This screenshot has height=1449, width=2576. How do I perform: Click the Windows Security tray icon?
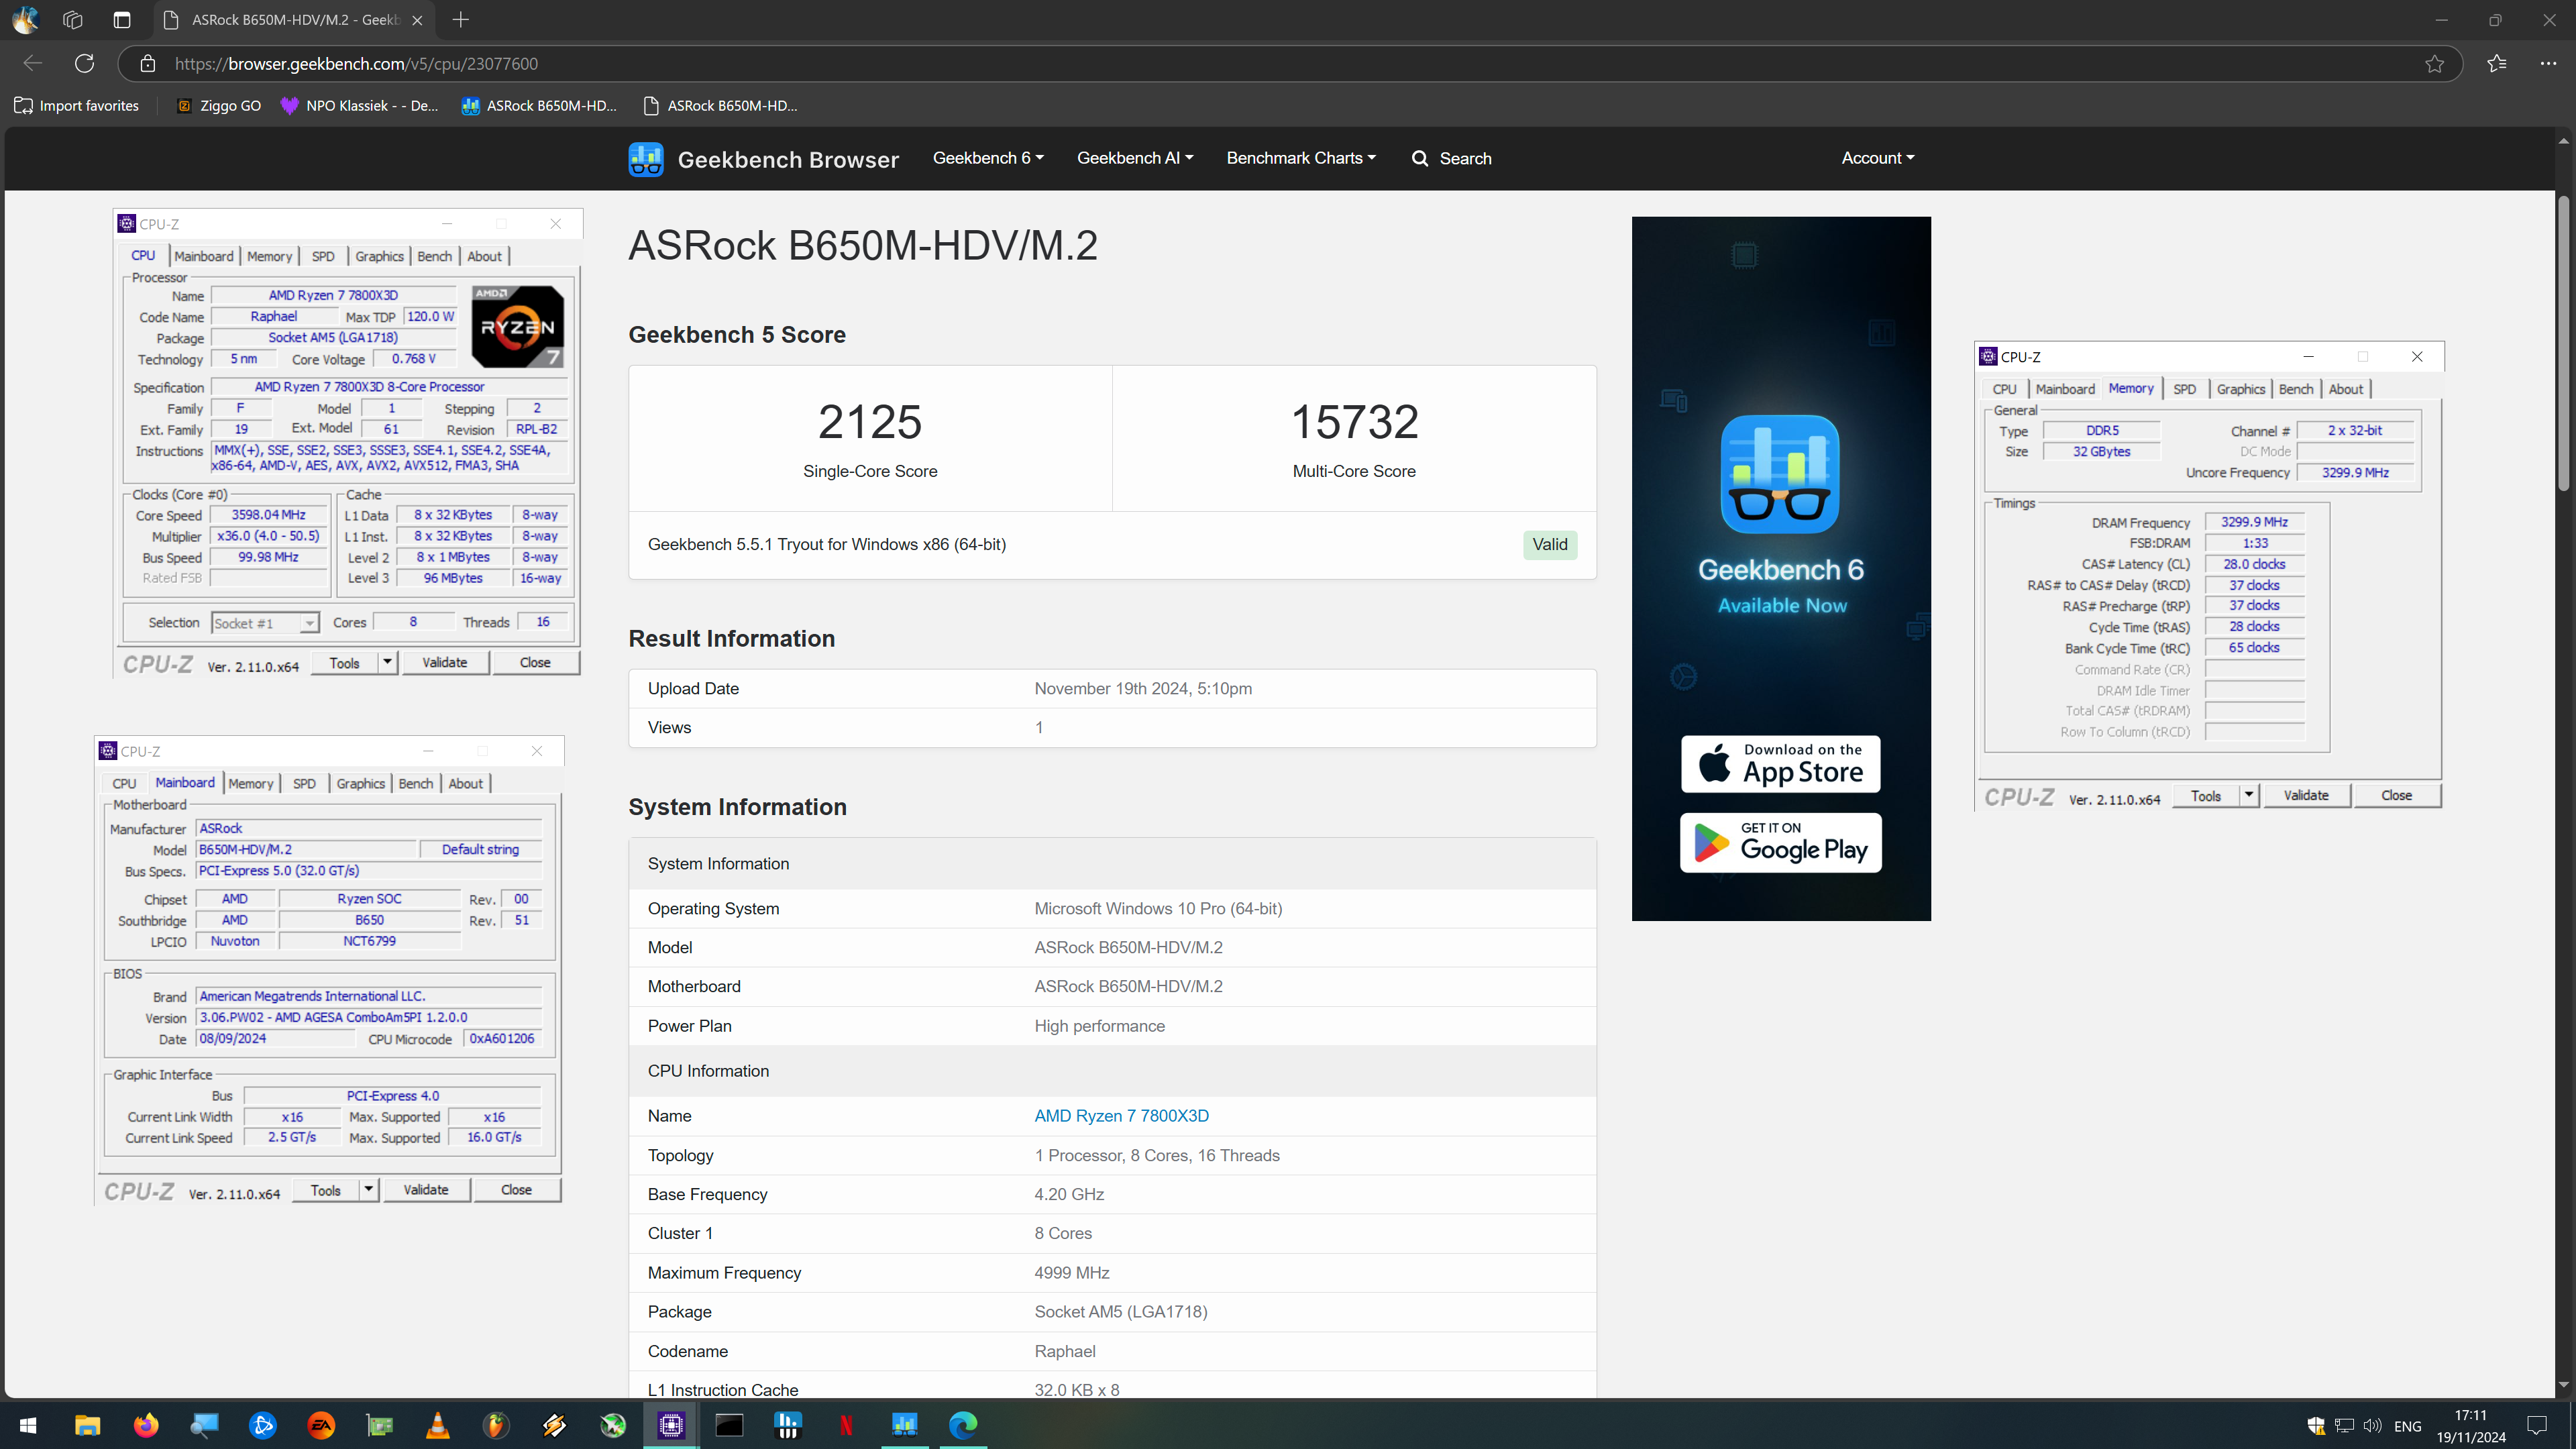pyautogui.click(x=2316, y=1426)
